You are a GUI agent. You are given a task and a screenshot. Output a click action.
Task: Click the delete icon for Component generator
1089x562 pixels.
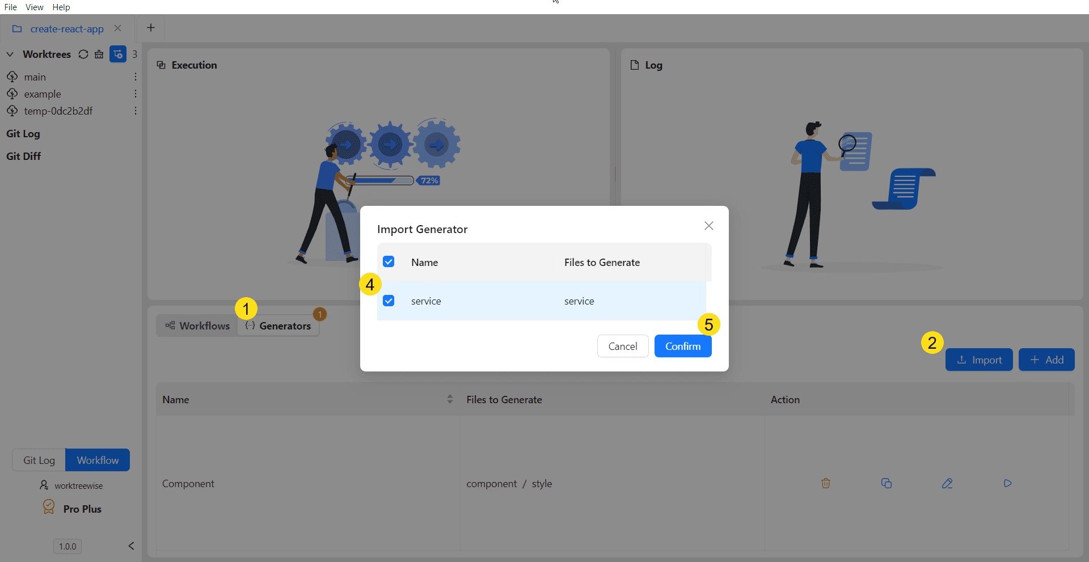[825, 483]
